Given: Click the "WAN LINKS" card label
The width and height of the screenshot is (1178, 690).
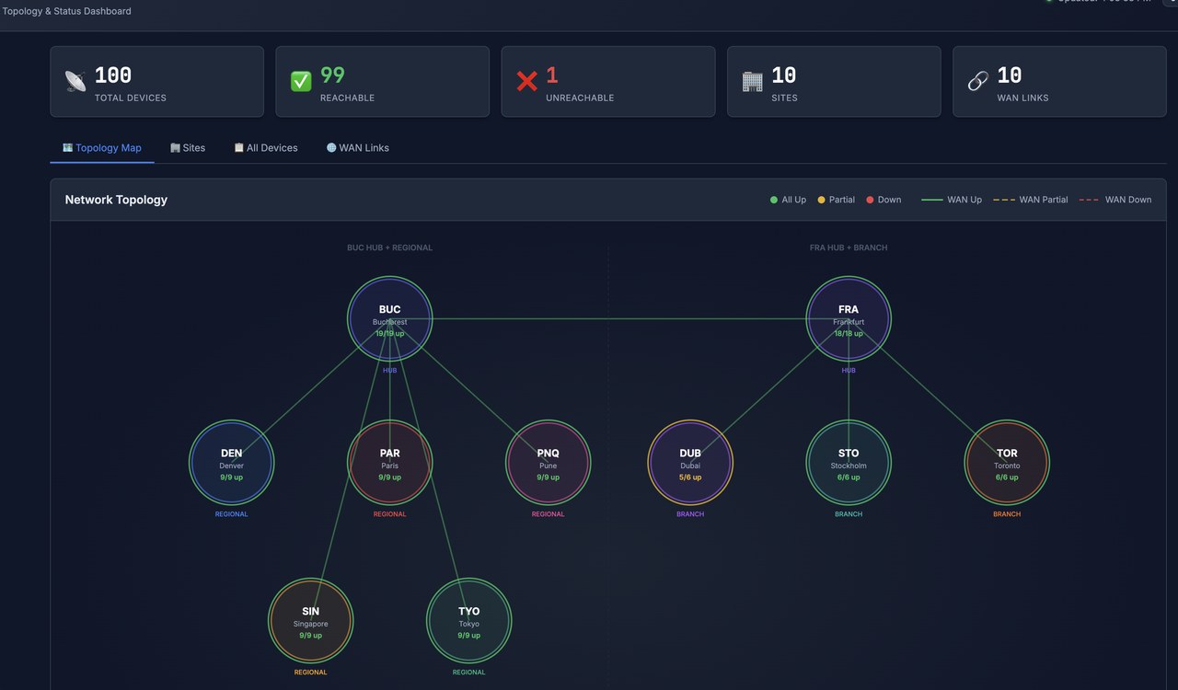Looking at the screenshot, I should [1022, 98].
